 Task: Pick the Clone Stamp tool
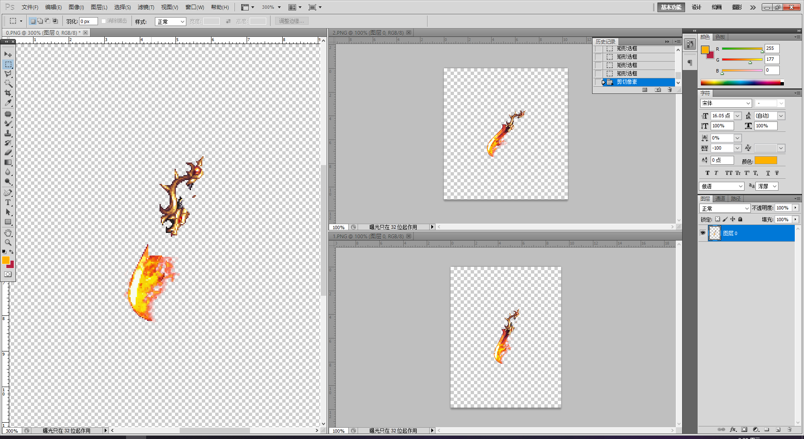(x=8, y=133)
